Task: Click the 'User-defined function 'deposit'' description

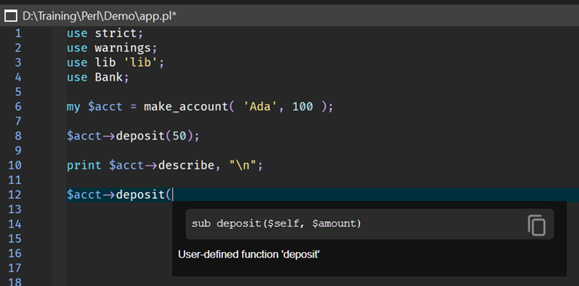Action: click(x=249, y=254)
